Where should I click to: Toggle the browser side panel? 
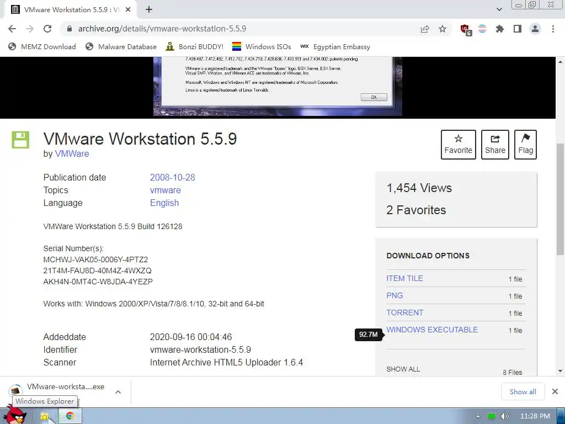[518, 29]
